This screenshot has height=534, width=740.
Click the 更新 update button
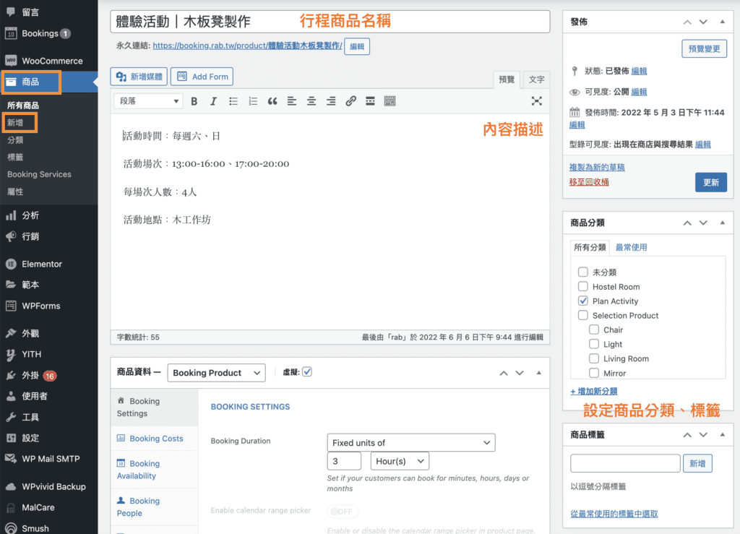[x=710, y=182]
